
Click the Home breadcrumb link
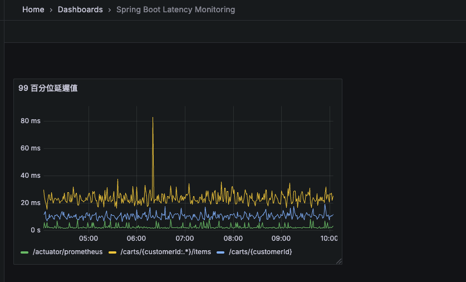tap(33, 9)
